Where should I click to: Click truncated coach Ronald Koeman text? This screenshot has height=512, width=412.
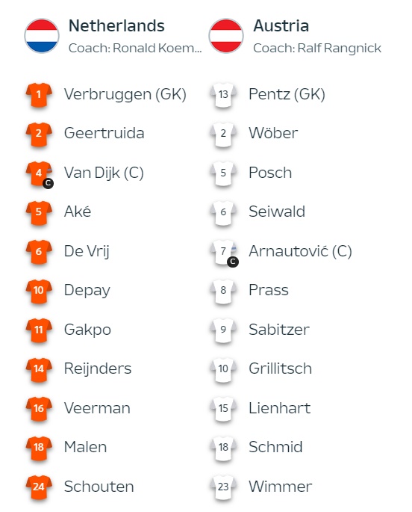pos(135,48)
